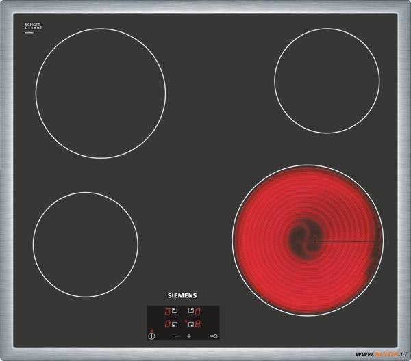This screenshot has width=411, height=361.
Task: Click the SIEMENS brand logo
Action: 182,295
